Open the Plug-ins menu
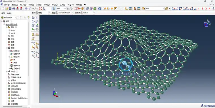This screenshot has width=215, height=108. click(71, 5)
